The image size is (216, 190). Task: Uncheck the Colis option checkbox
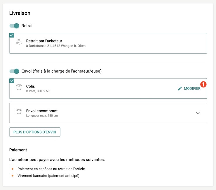point(12,81)
